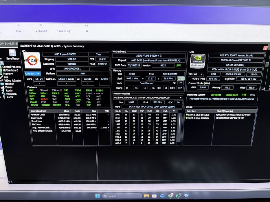Close the System Summary window
Image resolution: width=270 pixels, height=202 pixels.
point(265,48)
